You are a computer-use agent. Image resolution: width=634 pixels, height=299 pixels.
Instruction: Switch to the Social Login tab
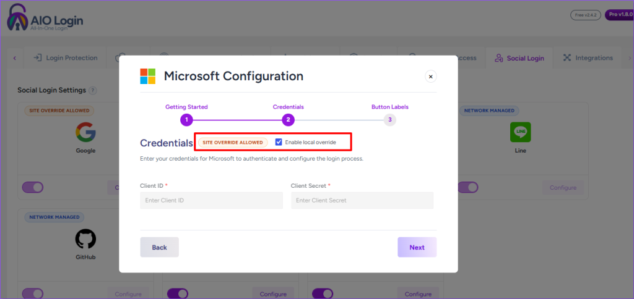click(x=519, y=58)
